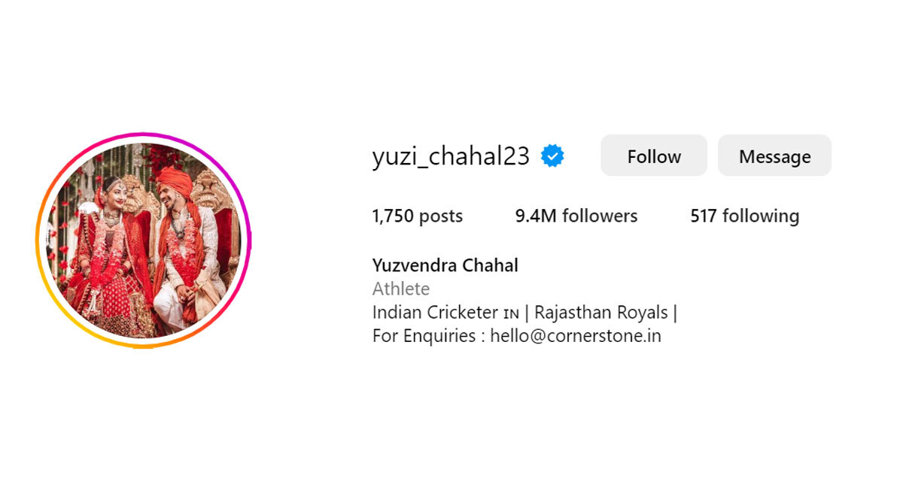Click the hello@cornerstone.in email address

pyautogui.click(x=576, y=336)
